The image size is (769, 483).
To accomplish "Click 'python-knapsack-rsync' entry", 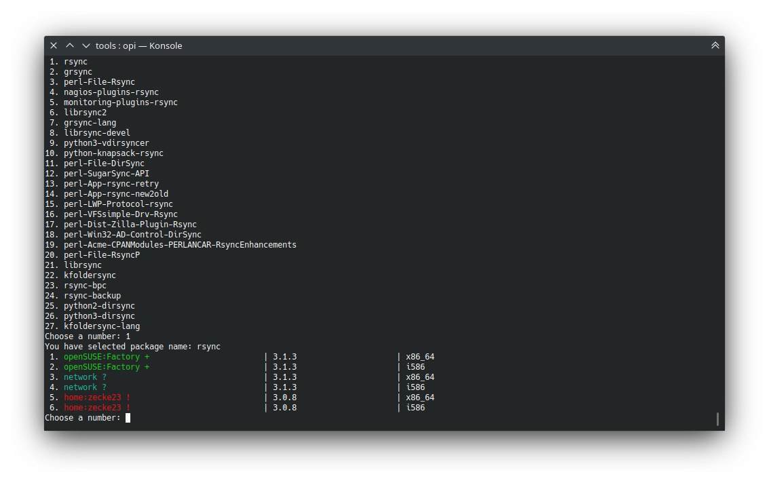I will 114,153.
